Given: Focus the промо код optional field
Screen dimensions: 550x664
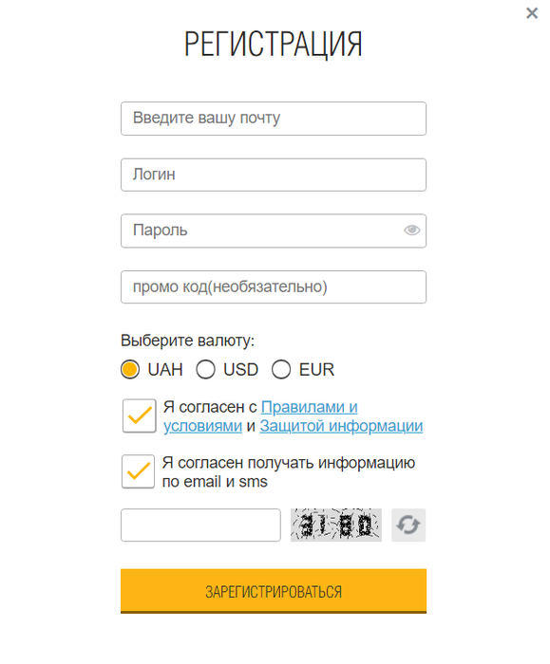Looking at the screenshot, I should [x=274, y=287].
